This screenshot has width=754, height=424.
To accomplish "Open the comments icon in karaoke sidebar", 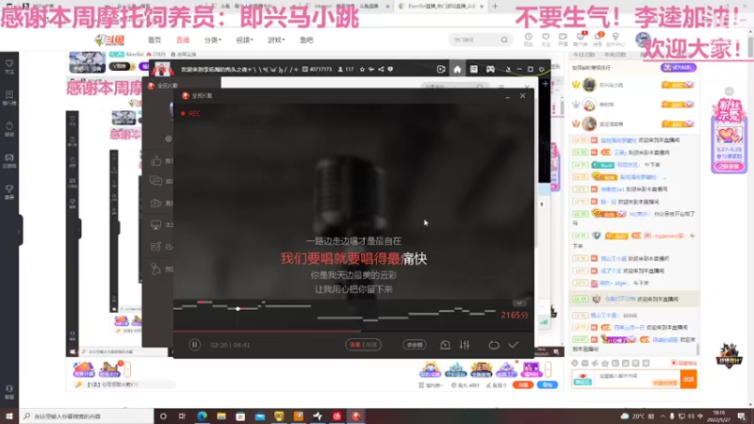I will click(x=156, y=181).
